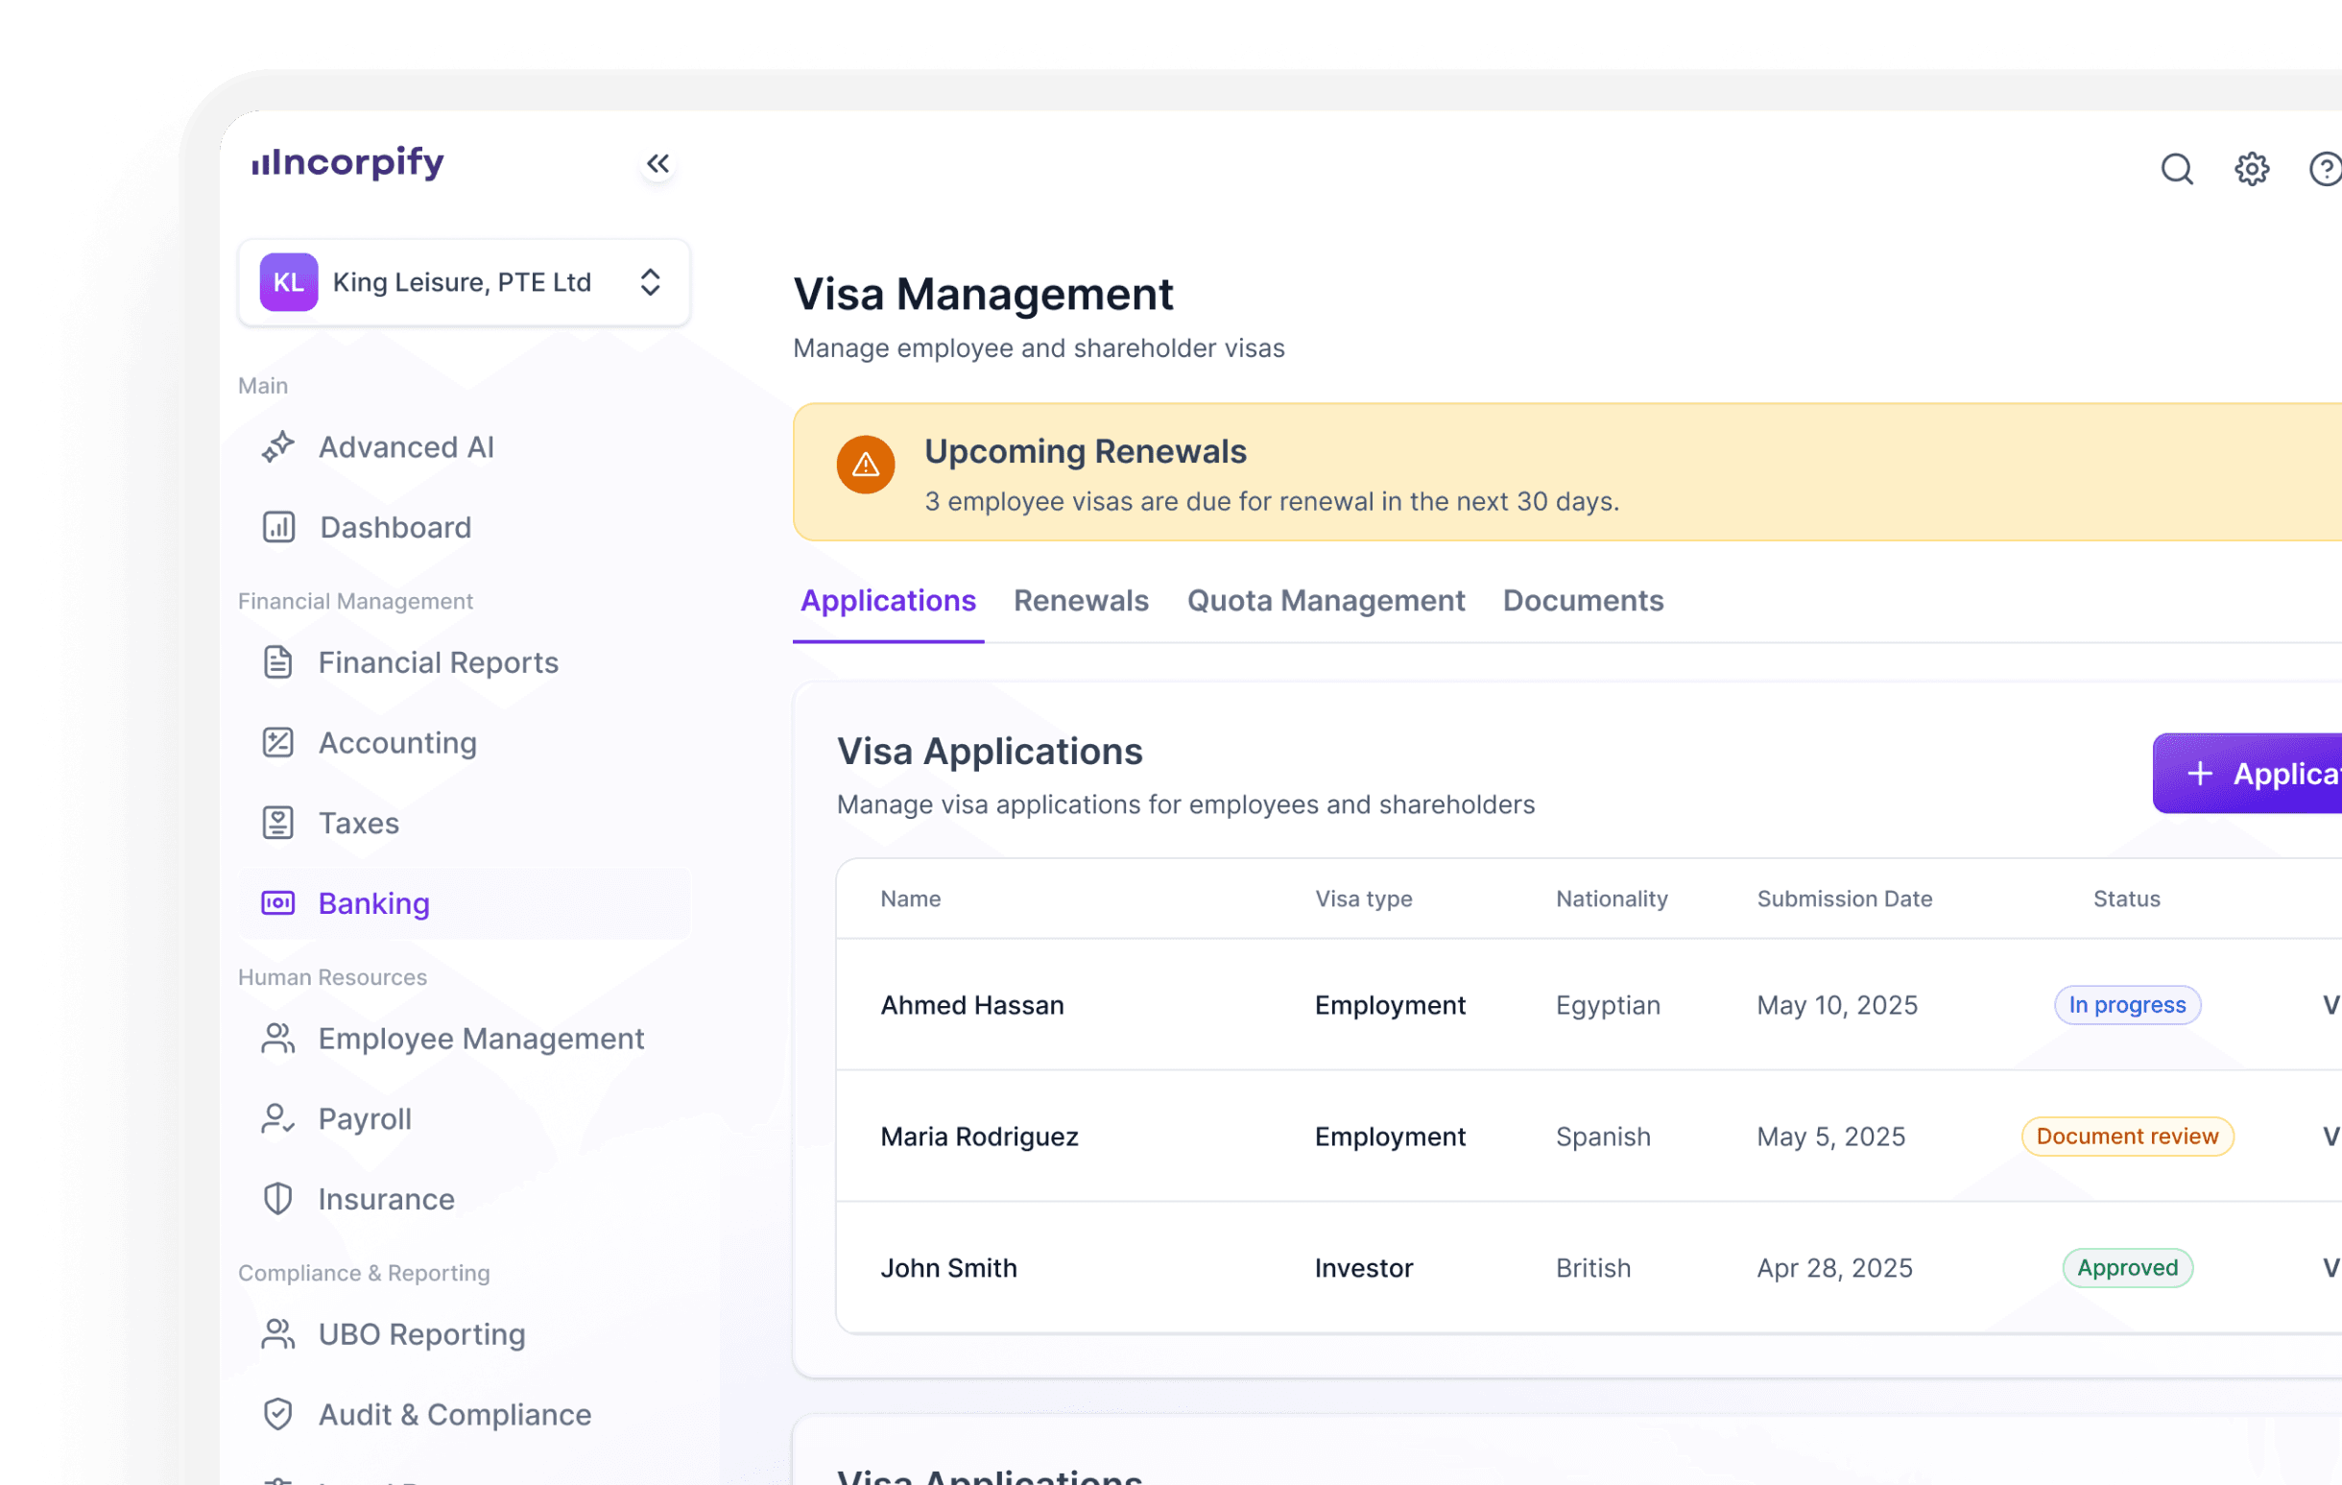Click the Financial Reports document icon
Screen dimensions: 2342x1485
coord(278,662)
